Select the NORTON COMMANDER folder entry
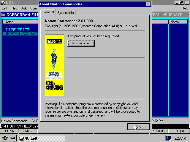This screenshot has height=142, width=190. pos(20,33)
